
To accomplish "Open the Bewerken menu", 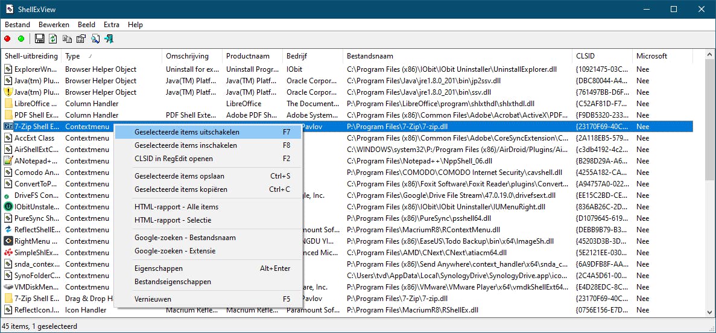I will coord(54,25).
